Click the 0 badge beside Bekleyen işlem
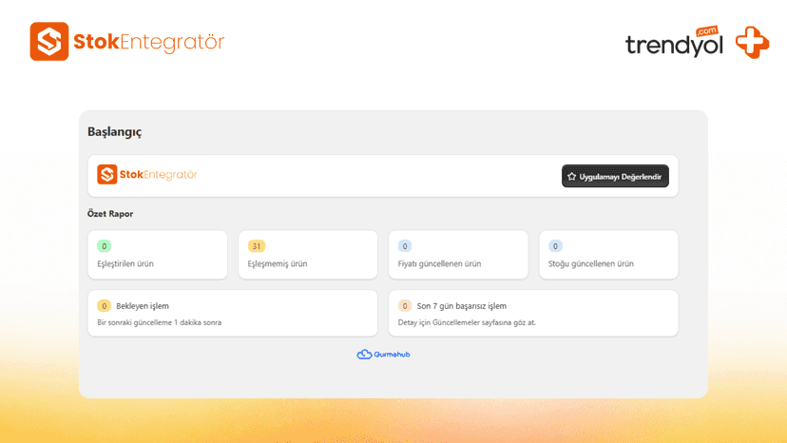The width and height of the screenshot is (787, 443). coord(104,306)
